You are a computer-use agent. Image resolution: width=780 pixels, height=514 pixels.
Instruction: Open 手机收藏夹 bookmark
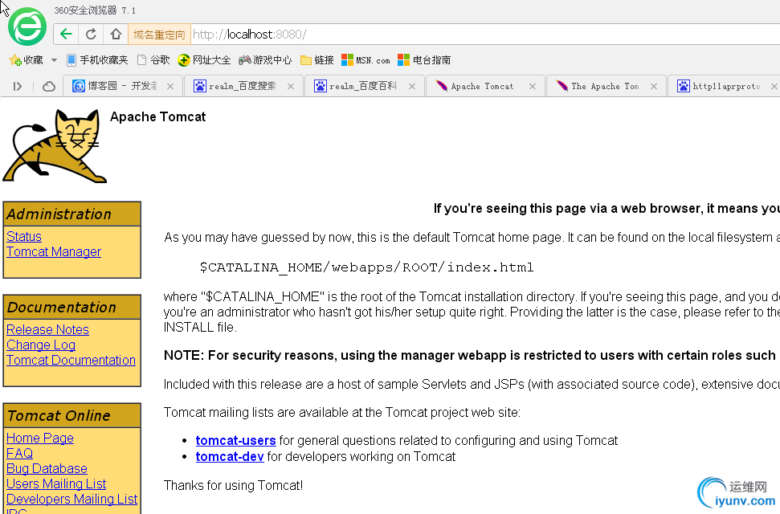(97, 60)
